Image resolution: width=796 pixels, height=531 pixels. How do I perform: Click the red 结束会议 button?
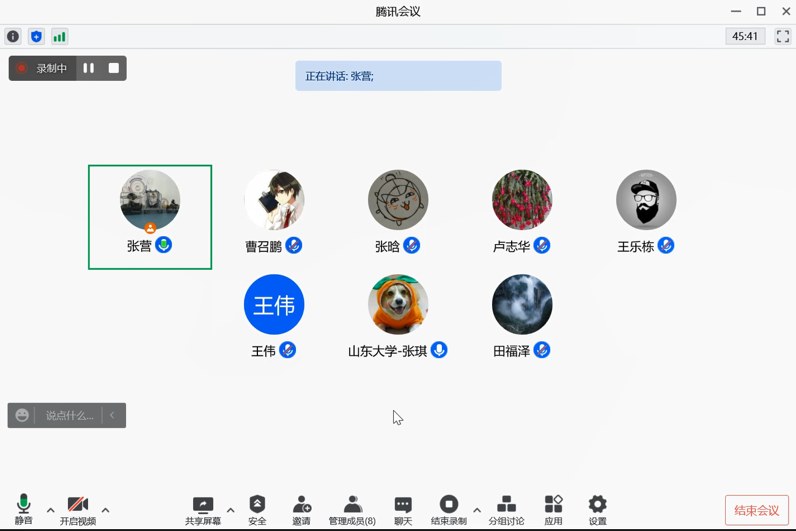pyautogui.click(x=756, y=510)
